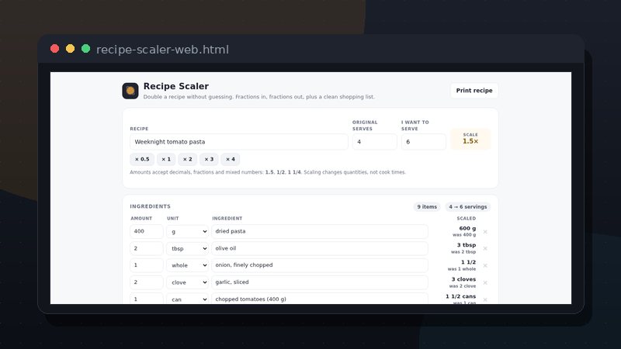Open the whole unit dropdown for onion
Viewport: 621px width, 349px height.
coord(187,265)
